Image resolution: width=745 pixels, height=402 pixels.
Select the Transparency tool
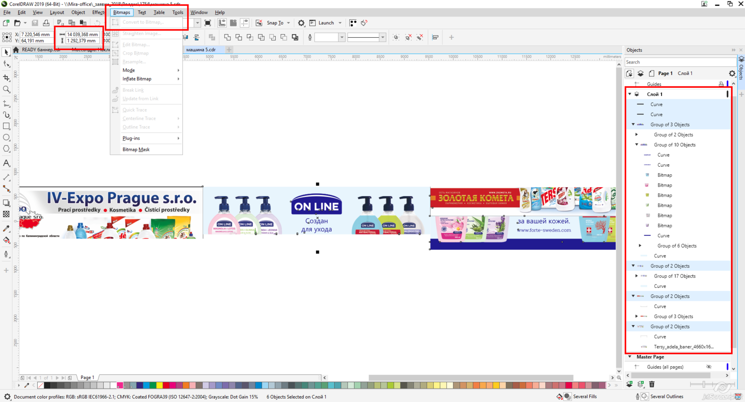(6, 214)
